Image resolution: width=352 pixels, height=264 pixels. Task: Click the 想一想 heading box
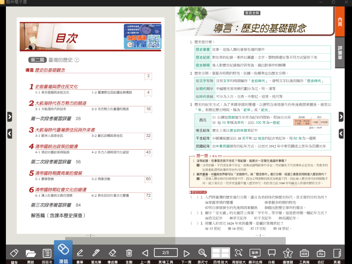pyautogui.click(x=202, y=156)
